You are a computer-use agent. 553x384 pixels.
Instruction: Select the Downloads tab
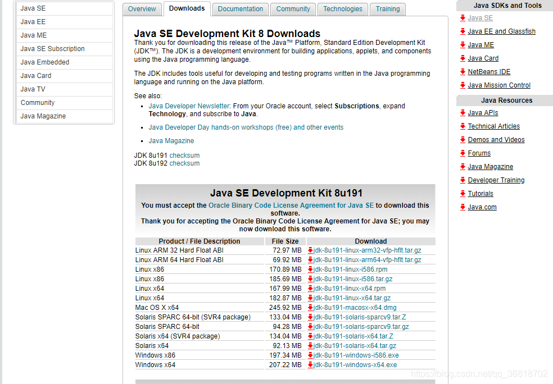187,8
